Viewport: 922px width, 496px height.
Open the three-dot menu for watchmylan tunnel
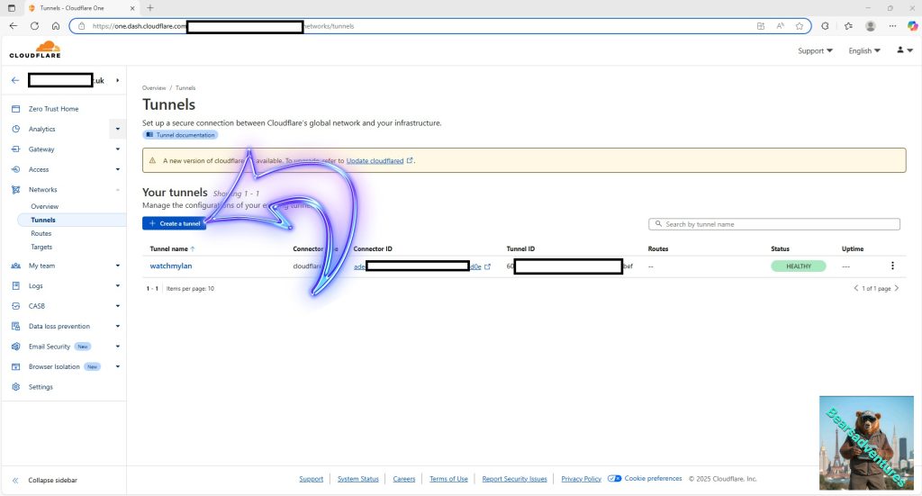(x=892, y=266)
